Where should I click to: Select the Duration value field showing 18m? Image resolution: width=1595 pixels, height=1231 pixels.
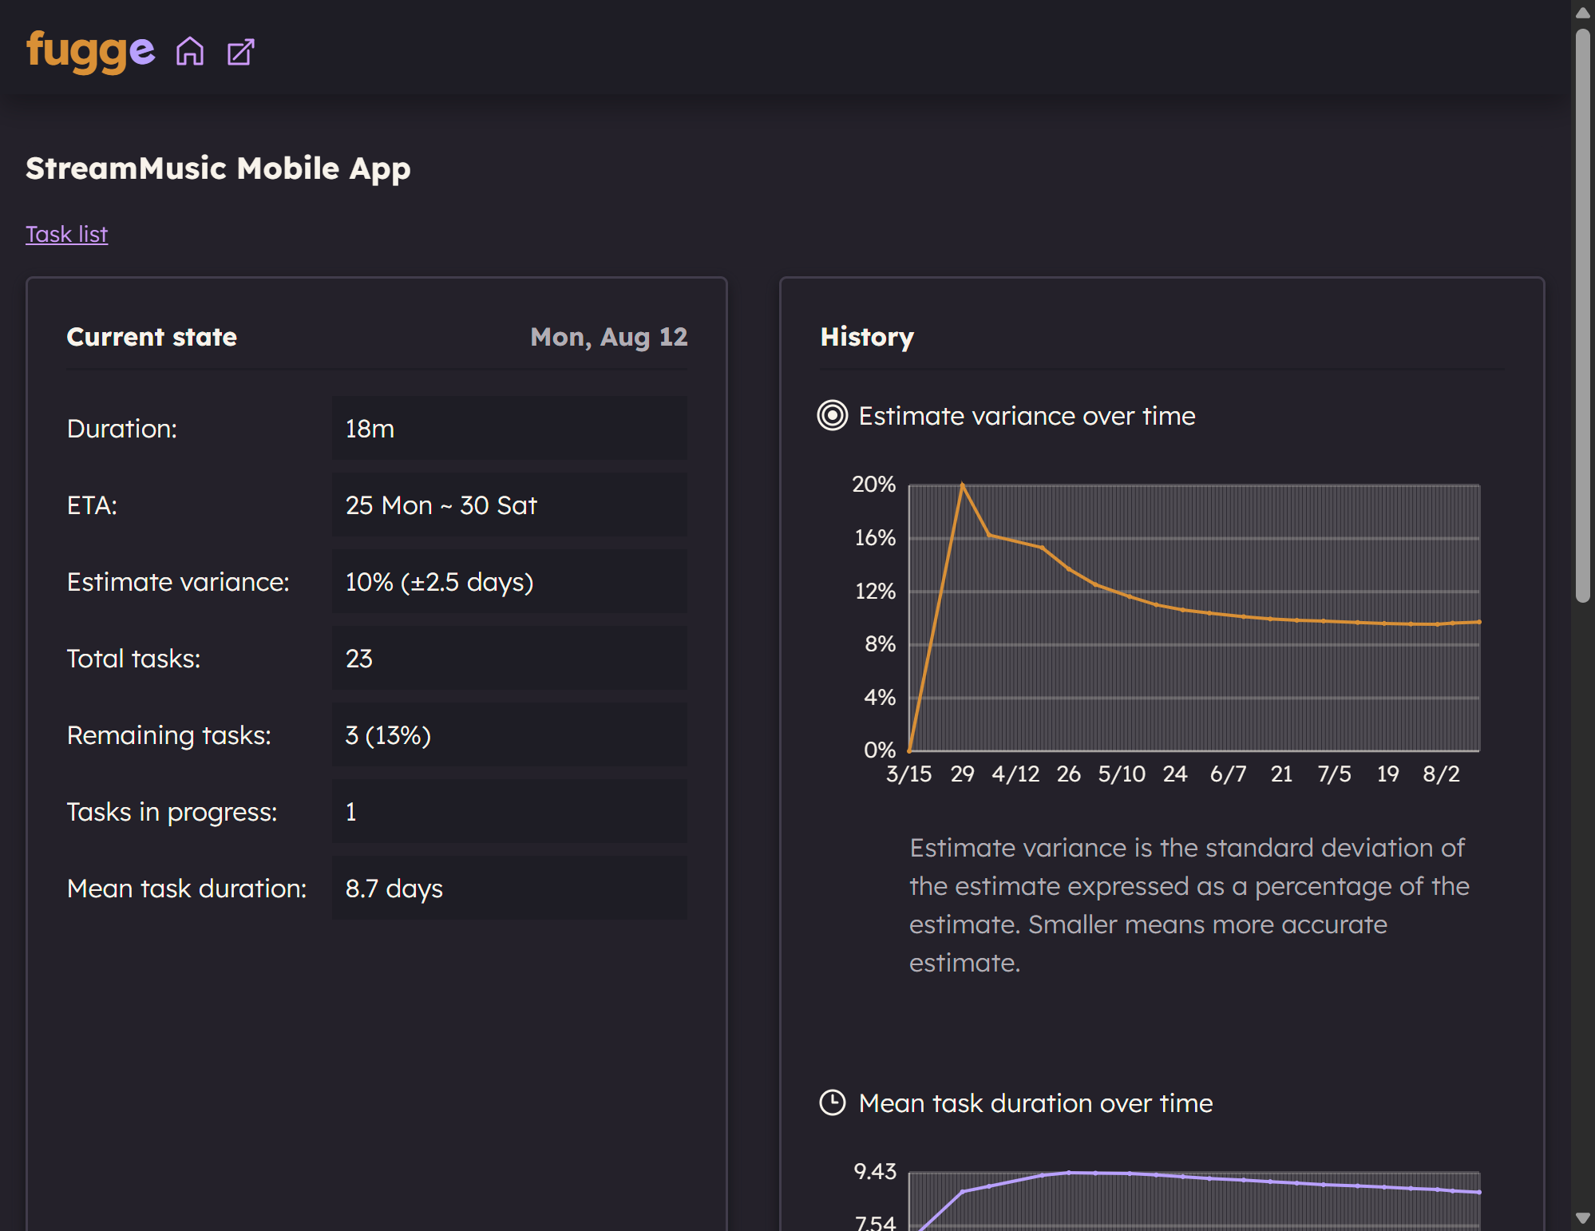[509, 428]
